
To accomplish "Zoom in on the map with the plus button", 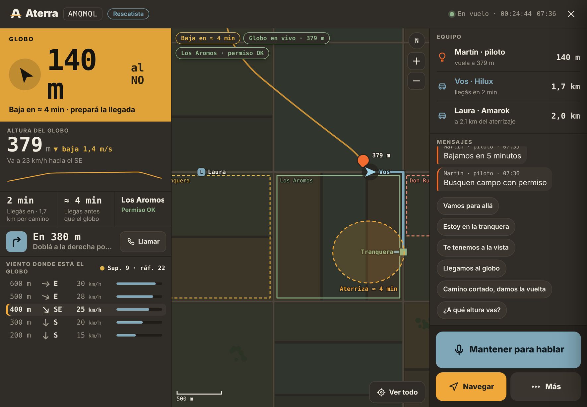I will (416, 61).
